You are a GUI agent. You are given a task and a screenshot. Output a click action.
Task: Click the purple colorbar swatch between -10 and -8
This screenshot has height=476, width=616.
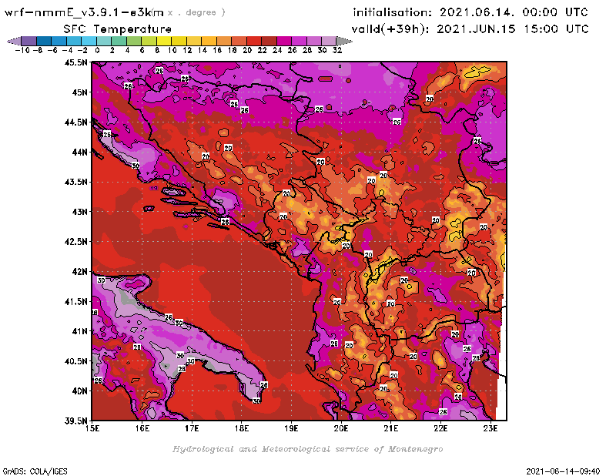[29, 41]
